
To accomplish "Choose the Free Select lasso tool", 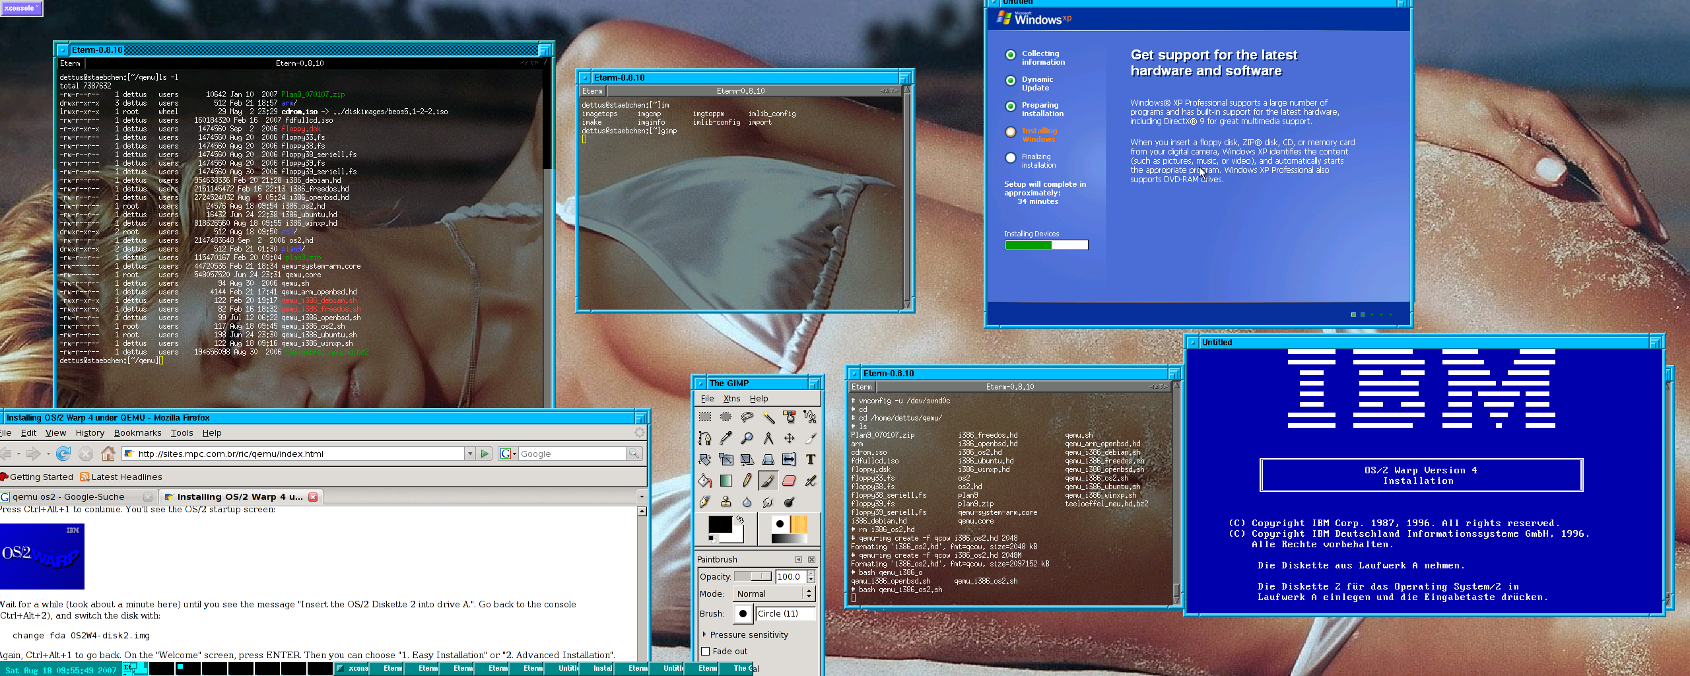I will click(x=747, y=417).
